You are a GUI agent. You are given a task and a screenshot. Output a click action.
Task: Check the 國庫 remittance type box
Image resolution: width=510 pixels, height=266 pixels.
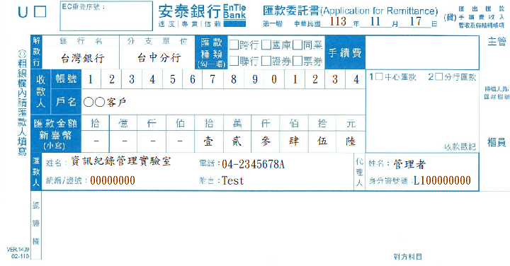point(266,45)
